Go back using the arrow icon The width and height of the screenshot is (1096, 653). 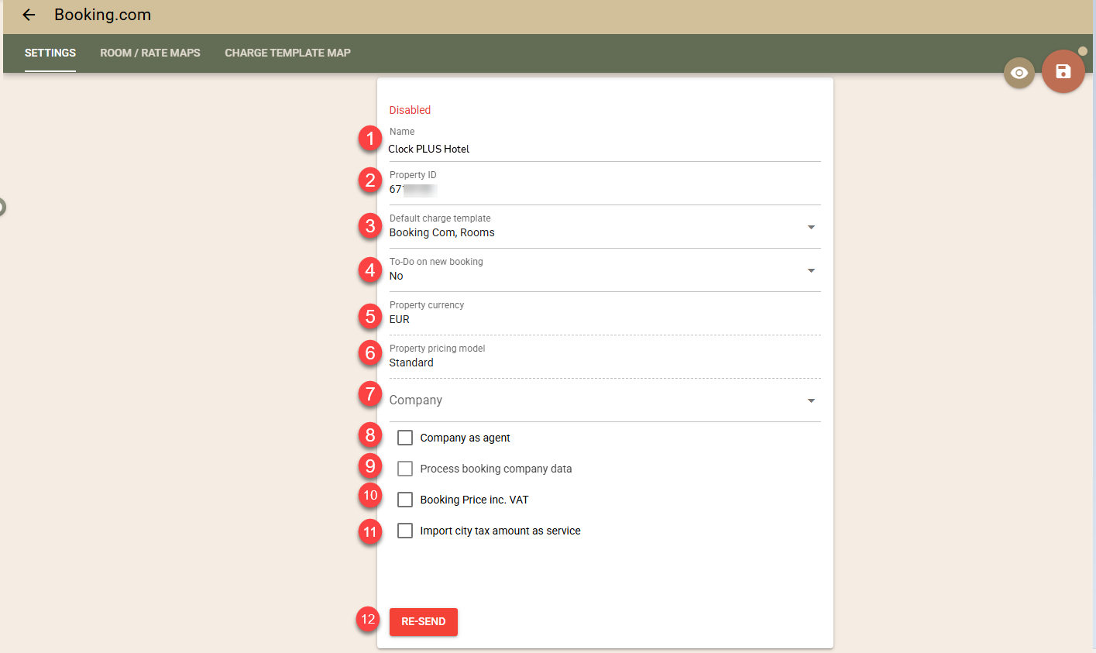click(x=29, y=15)
